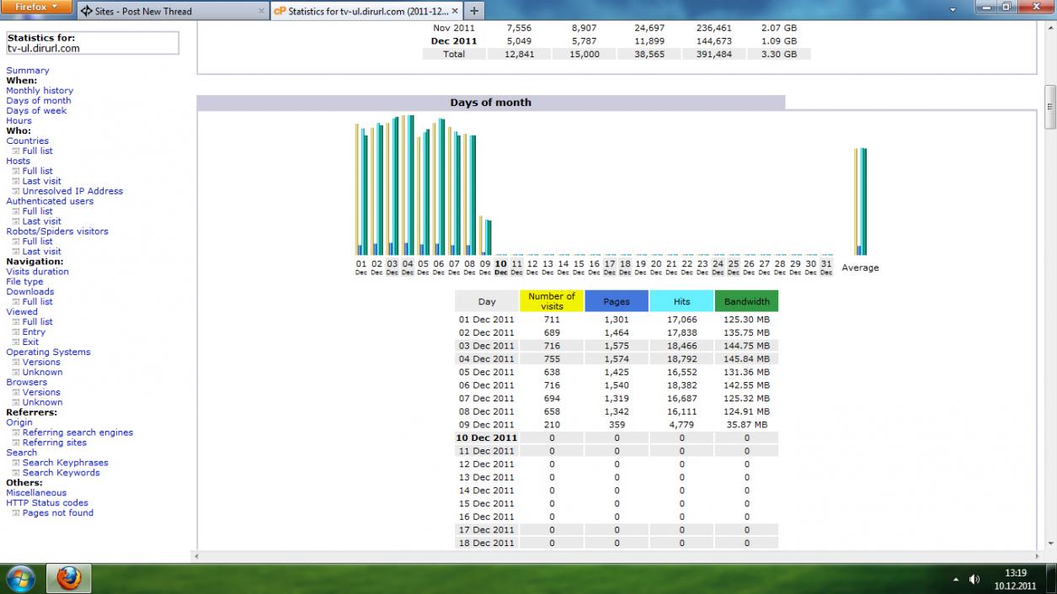
Task: Open Unknown under Browsers
Action: (42, 404)
